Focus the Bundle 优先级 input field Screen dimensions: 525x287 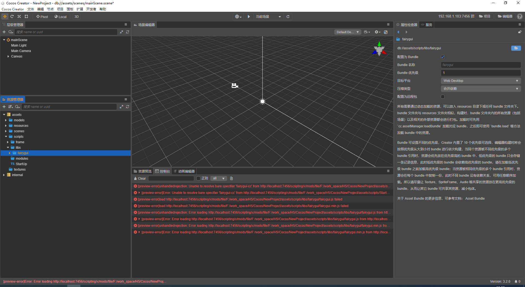point(481,73)
